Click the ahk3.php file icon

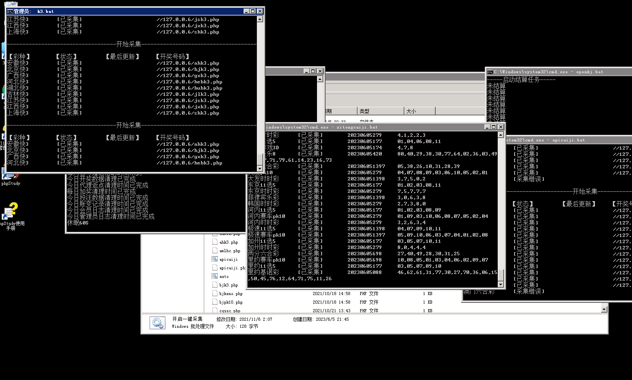click(x=215, y=242)
